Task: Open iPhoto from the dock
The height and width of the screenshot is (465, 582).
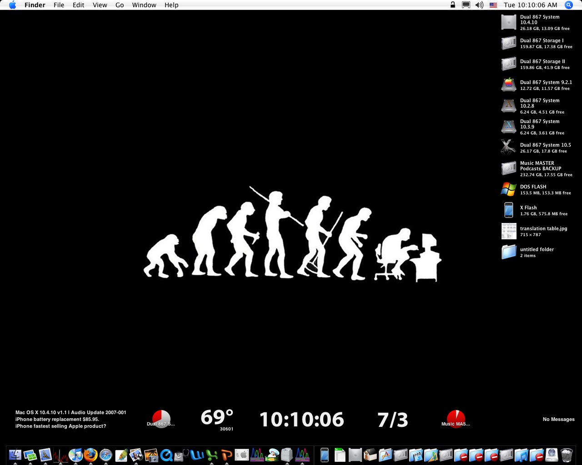Action: pyautogui.click(x=151, y=455)
